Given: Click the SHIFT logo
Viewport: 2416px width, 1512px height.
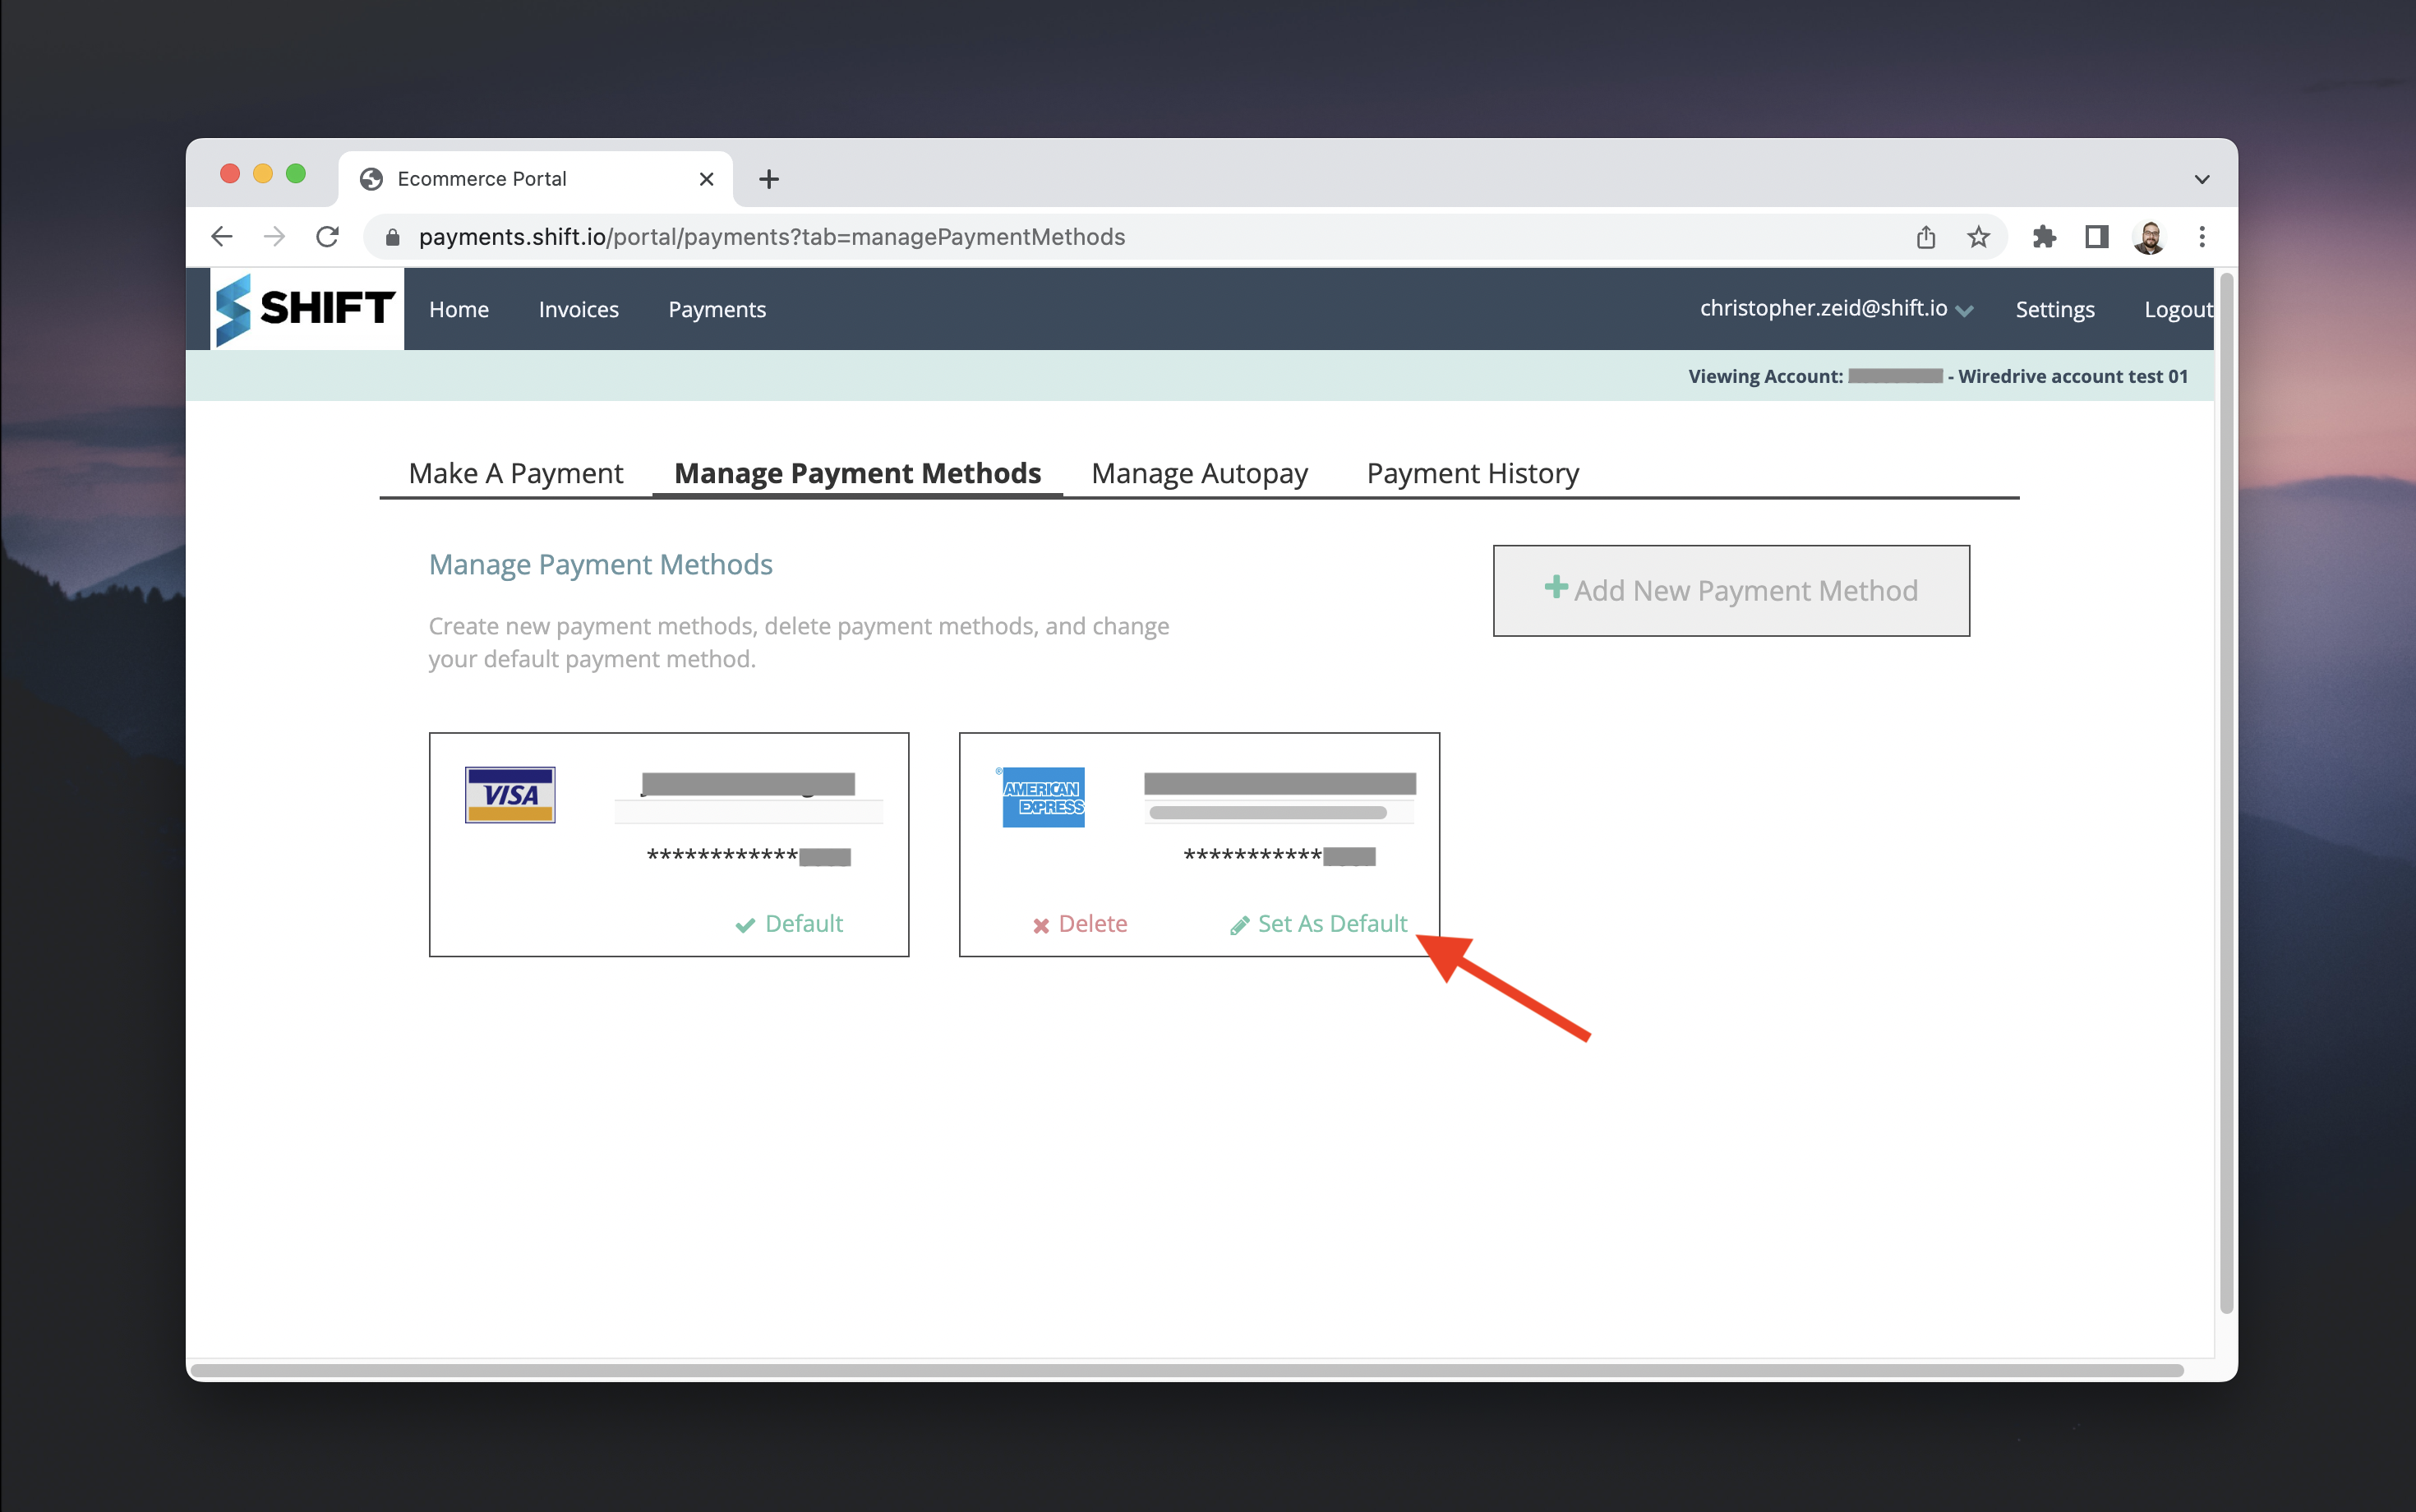Looking at the screenshot, I should pos(305,309).
